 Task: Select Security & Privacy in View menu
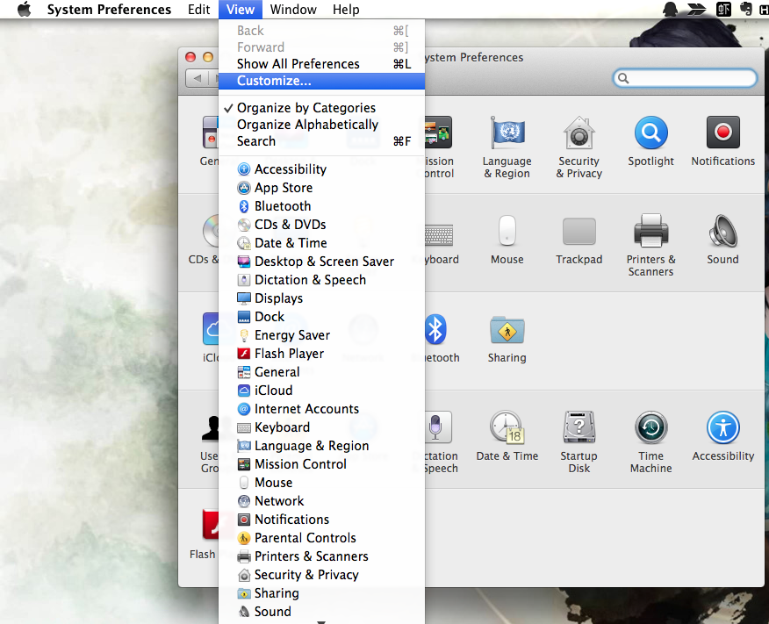click(x=321, y=575)
